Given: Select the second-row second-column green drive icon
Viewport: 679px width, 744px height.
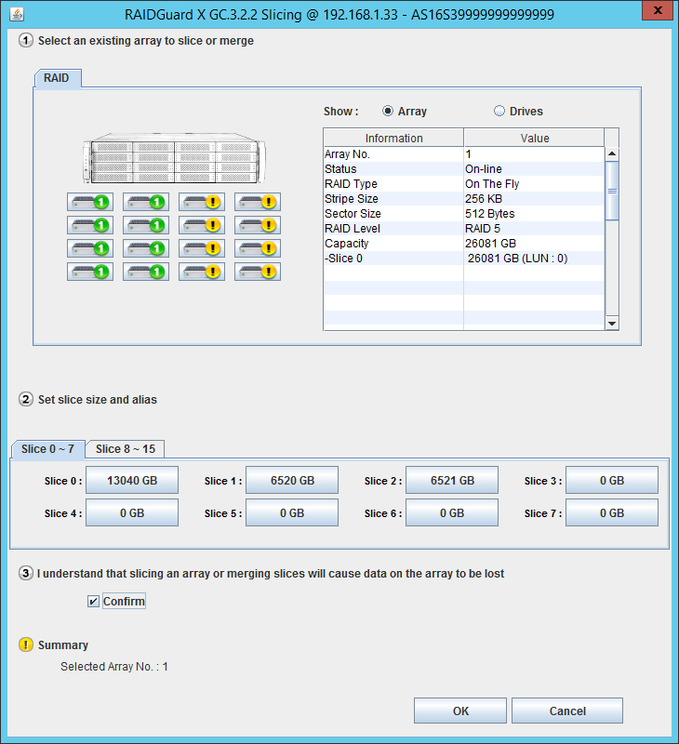Looking at the screenshot, I should point(146,225).
